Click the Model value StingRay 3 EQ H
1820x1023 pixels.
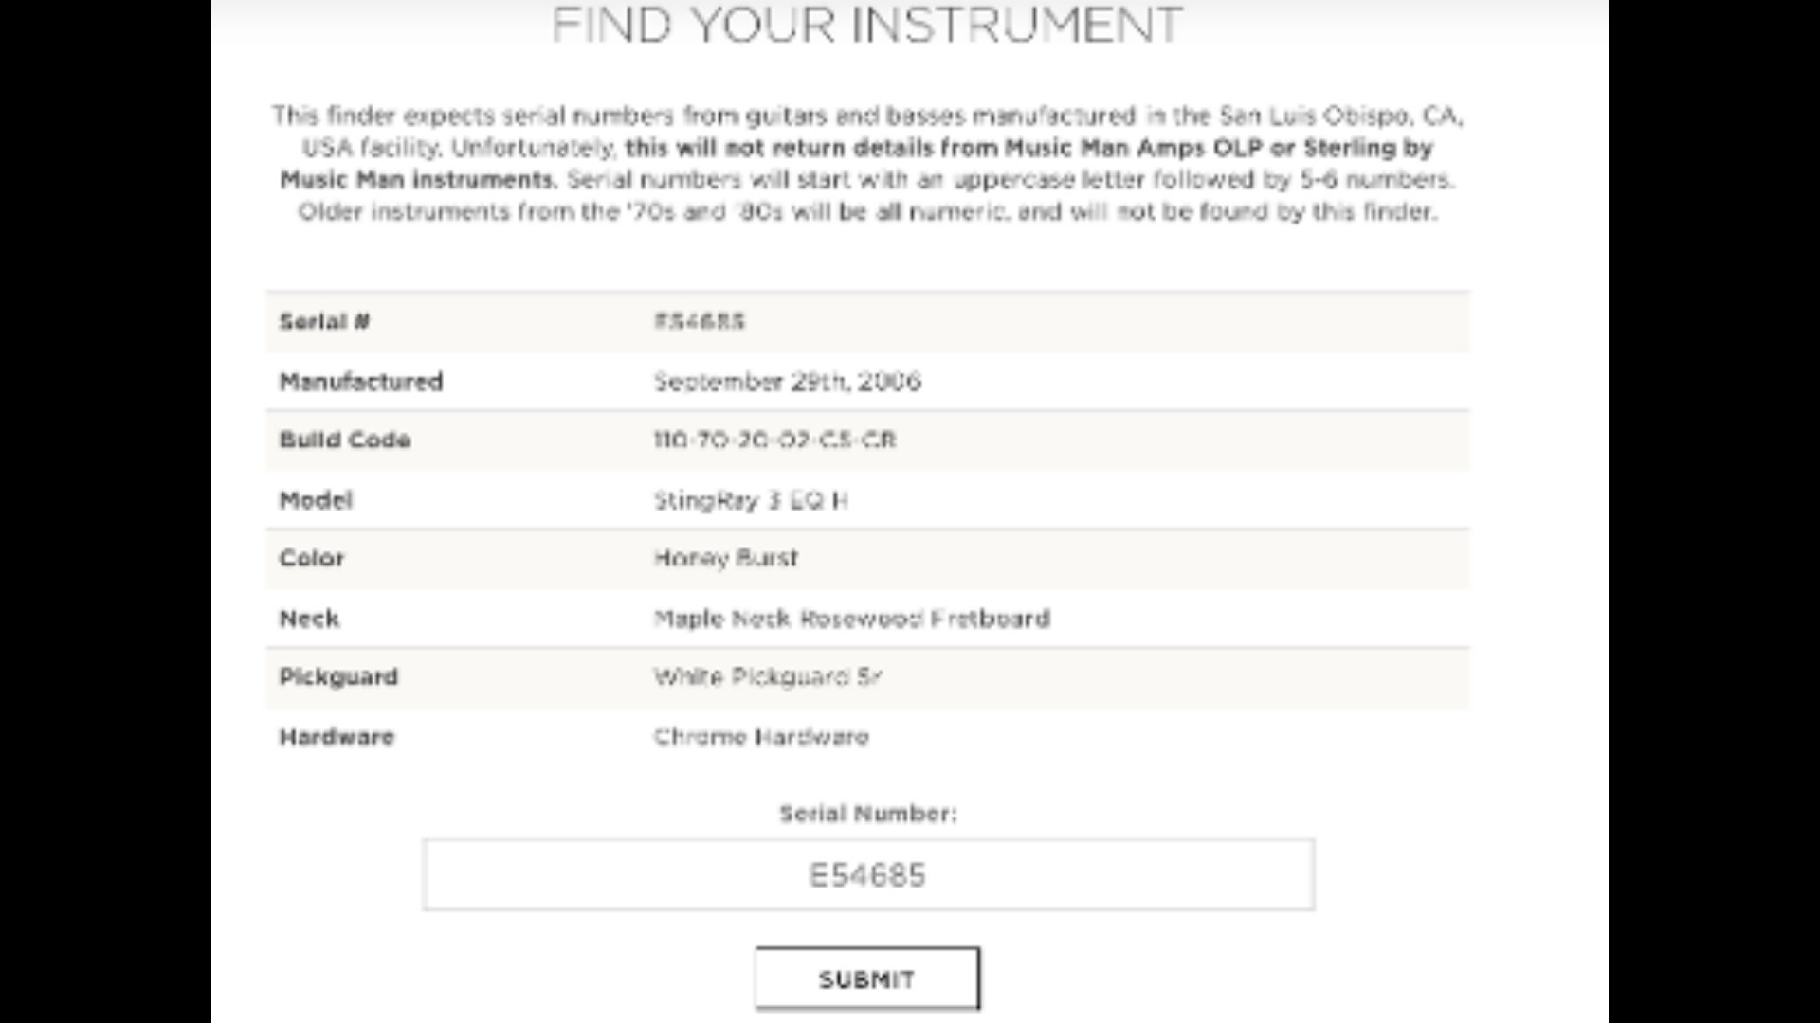[751, 500]
